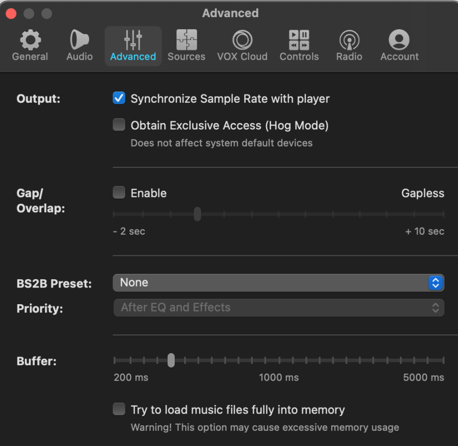Click the blue arrows on BS2B Preset

435,283
